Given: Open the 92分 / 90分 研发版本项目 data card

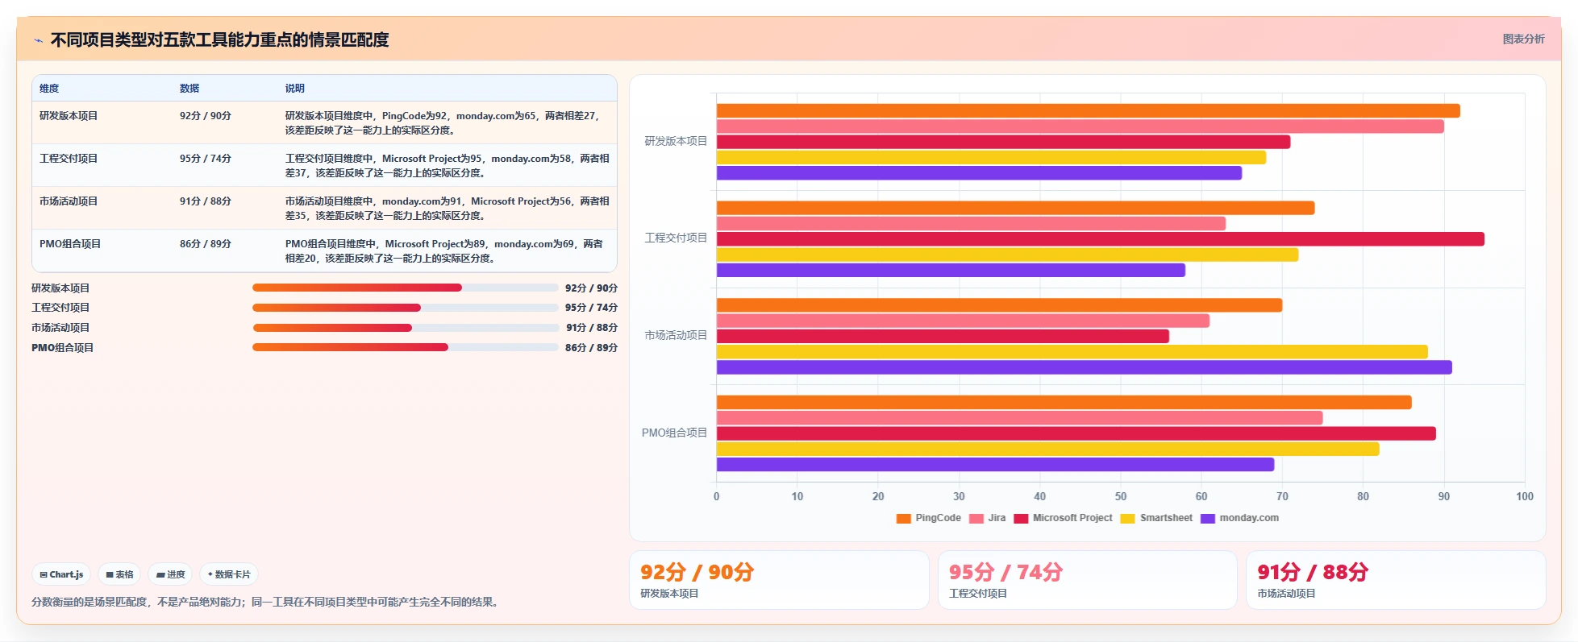Looking at the screenshot, I should click(779, 580).
